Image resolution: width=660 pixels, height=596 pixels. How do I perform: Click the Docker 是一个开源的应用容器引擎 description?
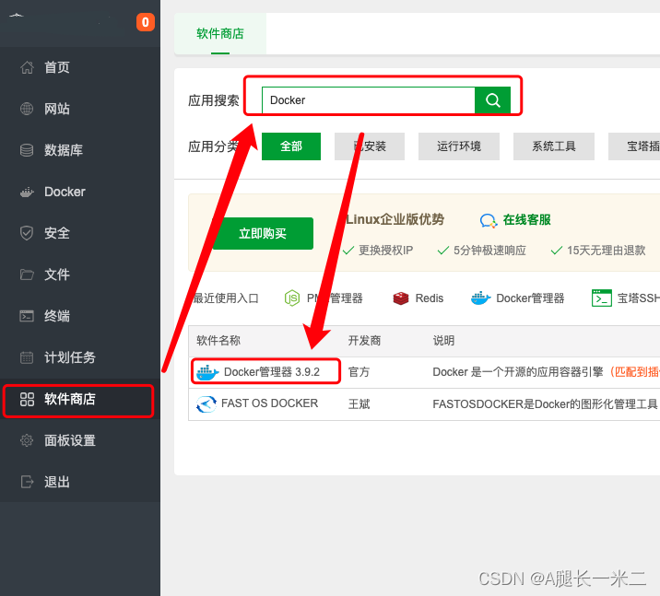pos(518,372)
